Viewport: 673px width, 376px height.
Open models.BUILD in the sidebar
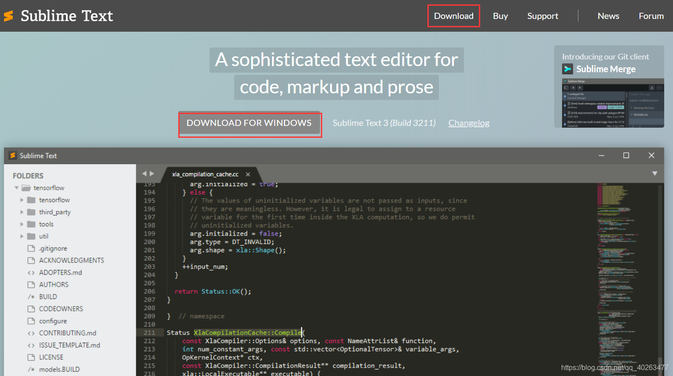(x=59, y=369)
